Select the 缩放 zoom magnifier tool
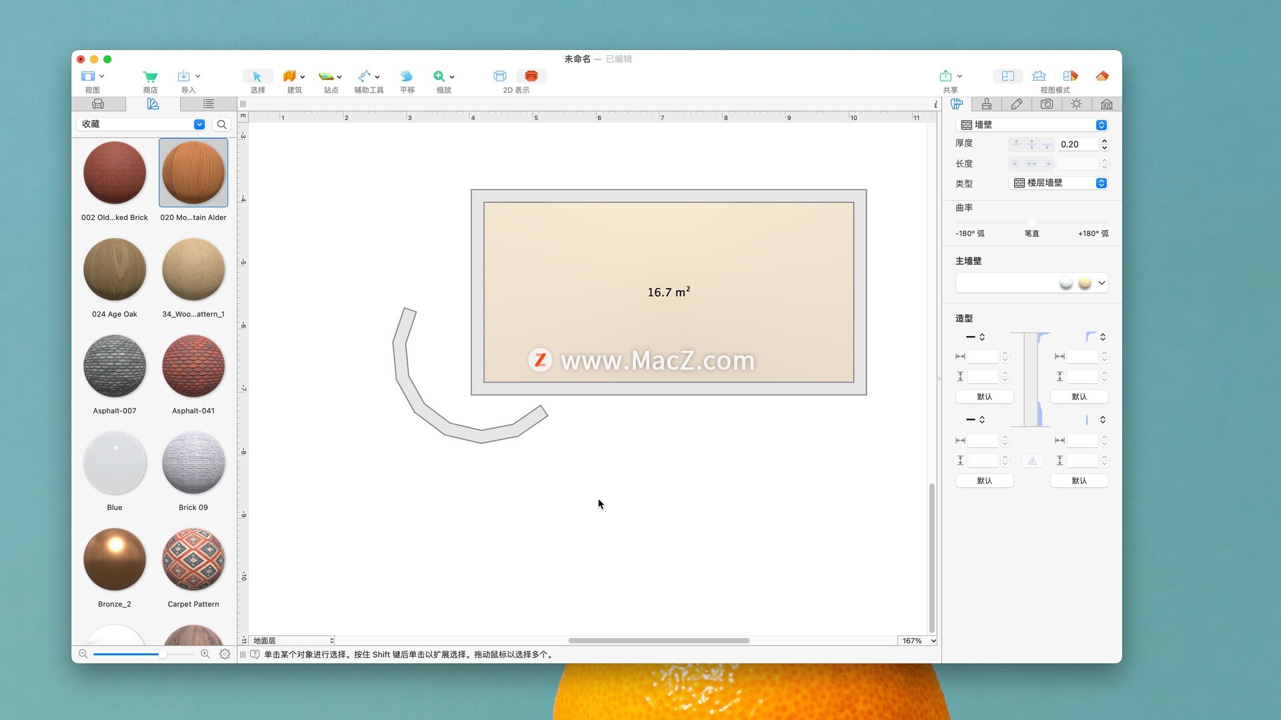The image size is (1281, 720). 439,76
